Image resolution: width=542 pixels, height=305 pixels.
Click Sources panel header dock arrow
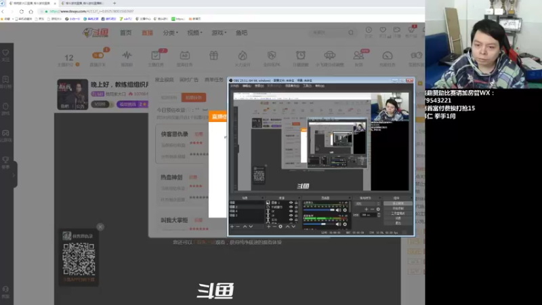click(299, 198)
